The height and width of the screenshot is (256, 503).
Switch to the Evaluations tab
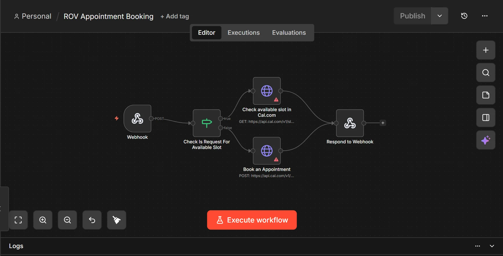(289, 32)
